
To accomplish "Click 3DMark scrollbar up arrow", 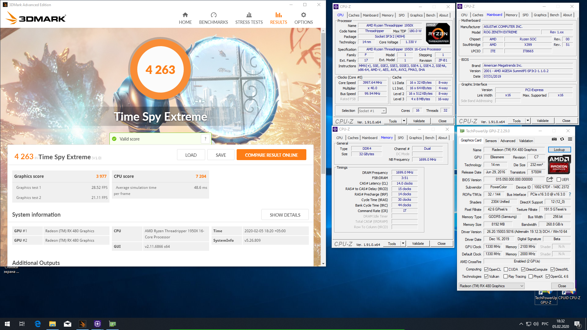I will click(x=323, y=31).
